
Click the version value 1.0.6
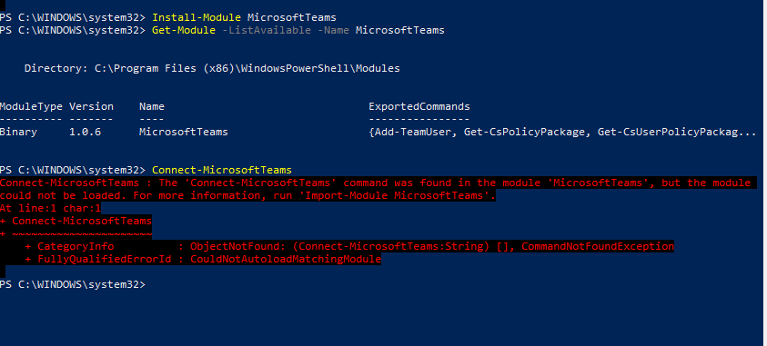[85, 132]
